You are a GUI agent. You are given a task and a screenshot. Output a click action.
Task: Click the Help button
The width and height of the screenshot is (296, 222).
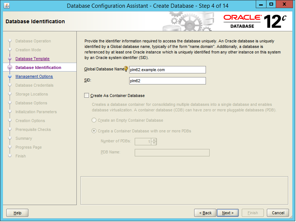(17, 213)
